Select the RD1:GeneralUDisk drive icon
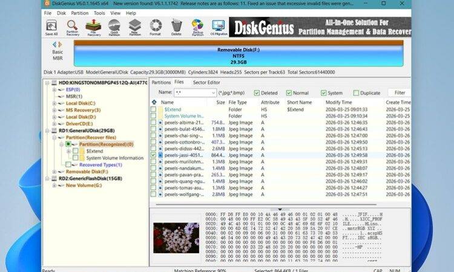Screen dimensions: 454x272 tap(54, 131)
